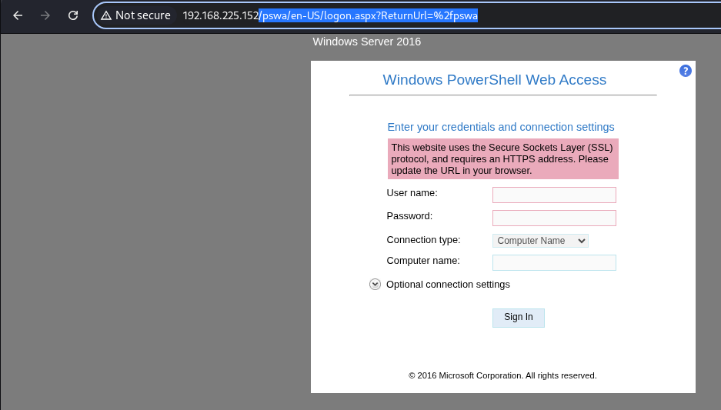Click the URL address bar text
The height and width of the screenshot is (410, 721).
(x=330, y=15)
